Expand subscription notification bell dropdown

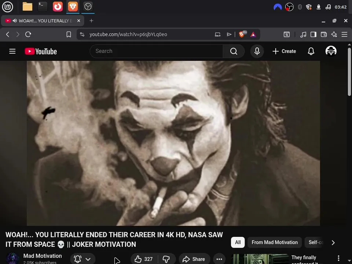[82, 259]
